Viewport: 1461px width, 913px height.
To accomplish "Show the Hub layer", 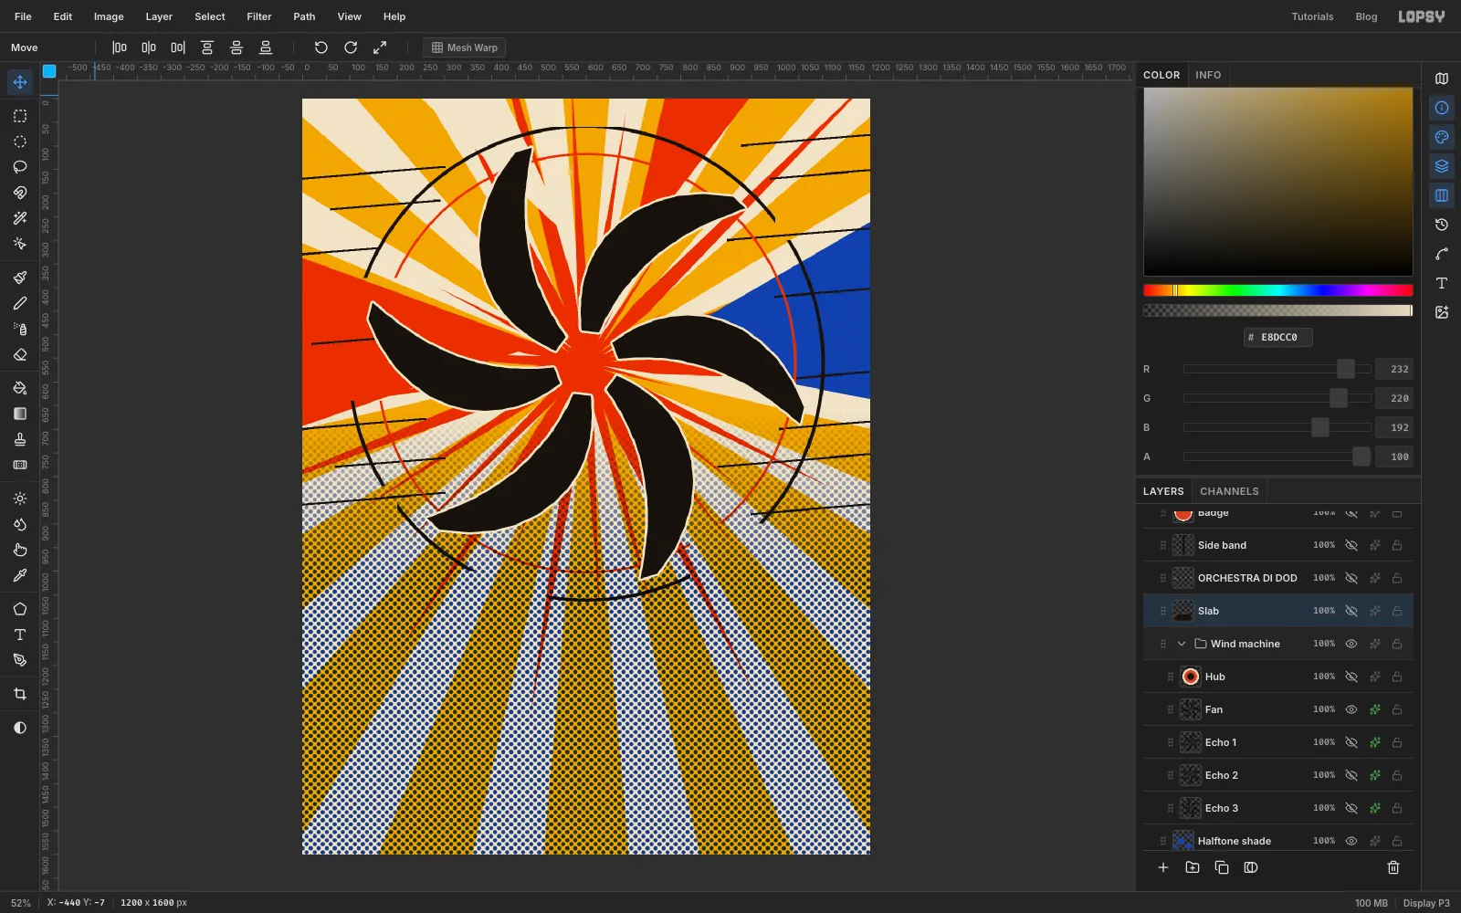I will pyautogui.click(x=1351, y=677).
